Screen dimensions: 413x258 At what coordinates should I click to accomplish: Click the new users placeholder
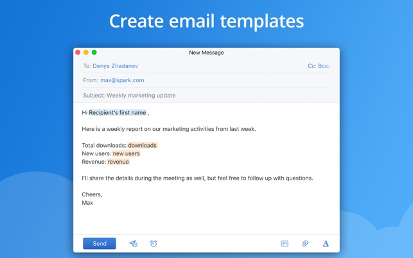point(126,153)
